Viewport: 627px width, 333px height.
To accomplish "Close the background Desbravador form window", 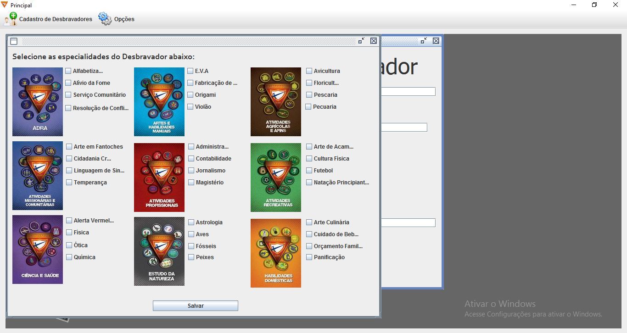I will 436,41.
